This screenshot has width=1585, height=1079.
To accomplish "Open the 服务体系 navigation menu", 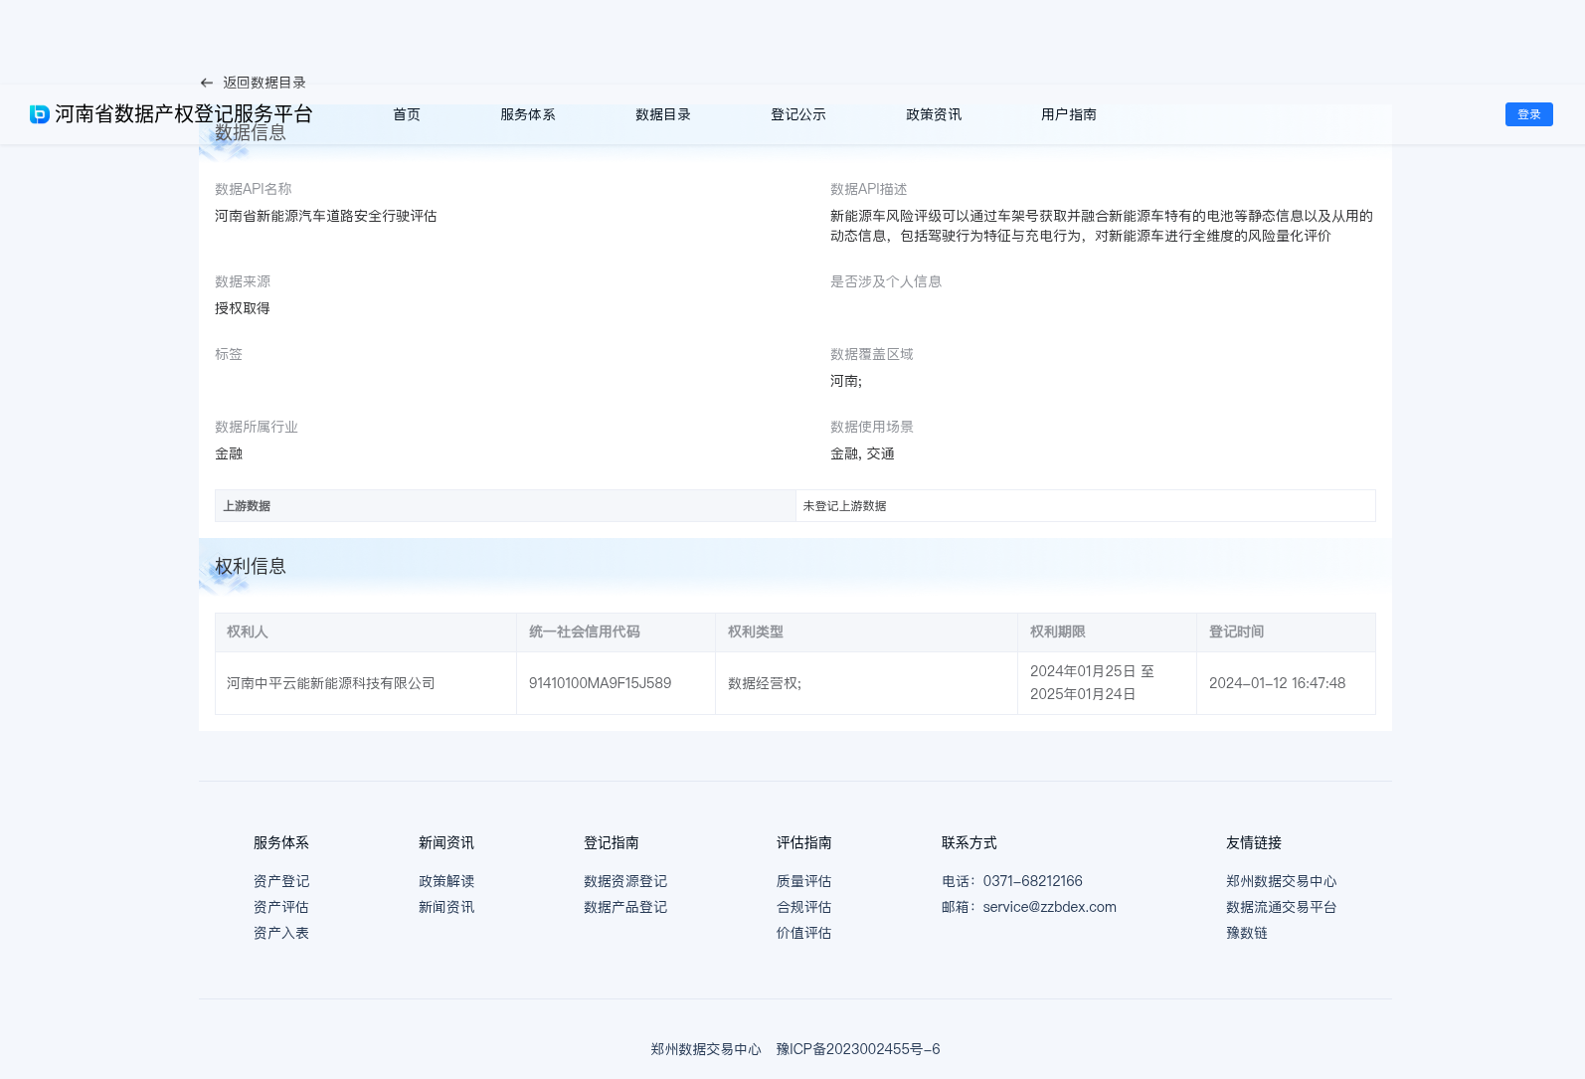I will pyautogui.click(x=528, y=114).
